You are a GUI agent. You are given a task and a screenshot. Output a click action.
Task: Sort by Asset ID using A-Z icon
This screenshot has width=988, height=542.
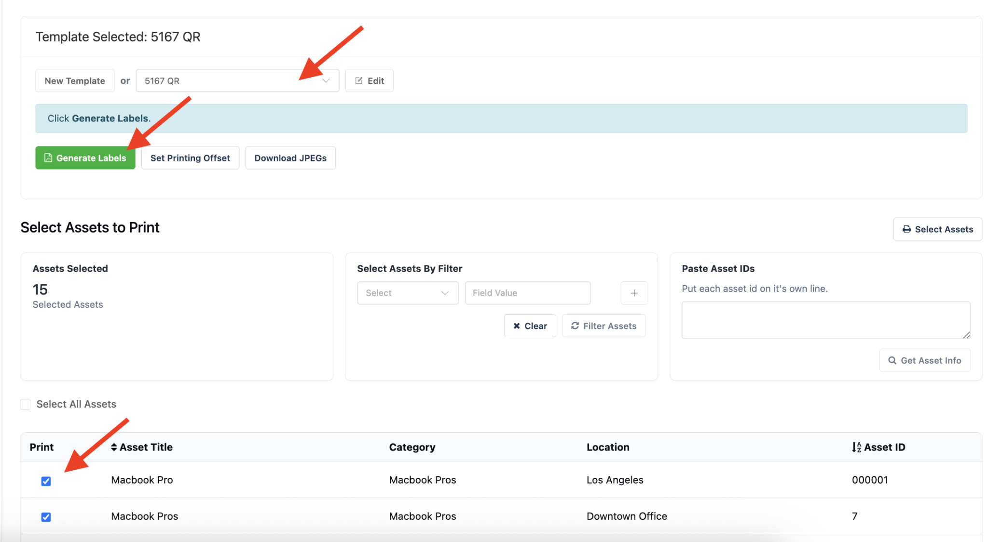point(856,447)
